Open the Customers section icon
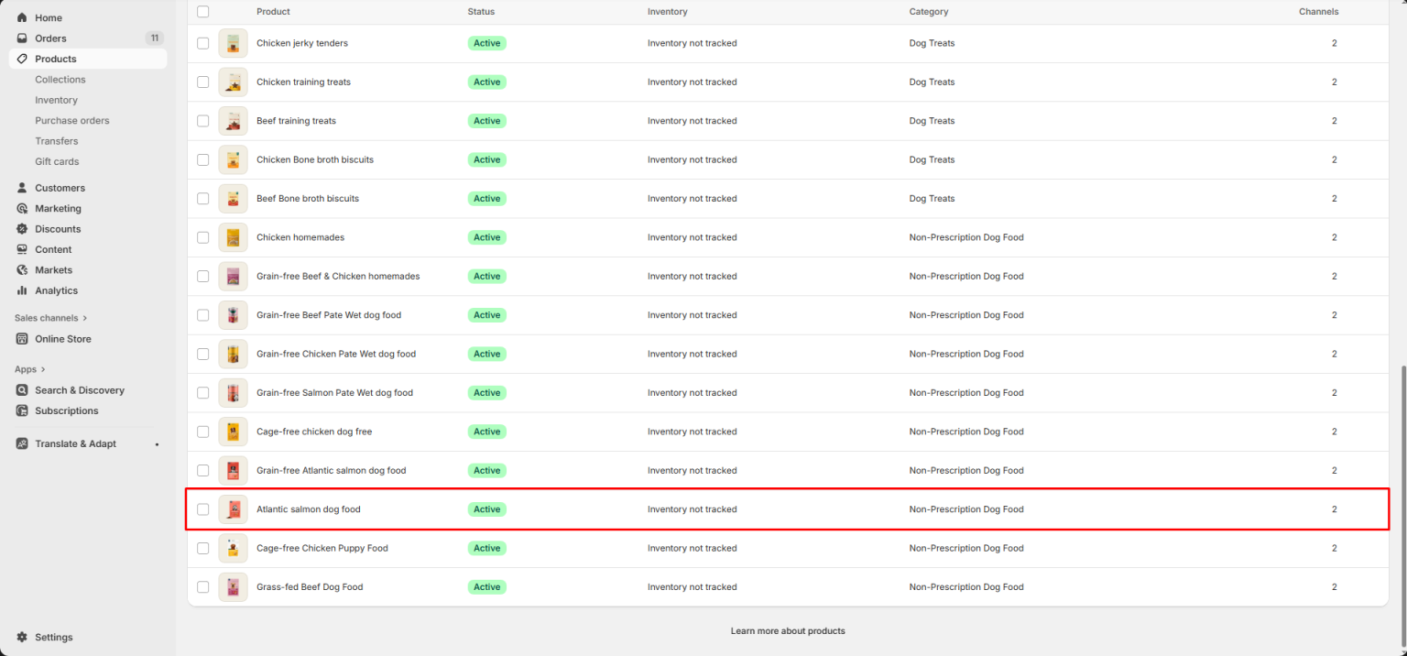 [x=21, y=188]
